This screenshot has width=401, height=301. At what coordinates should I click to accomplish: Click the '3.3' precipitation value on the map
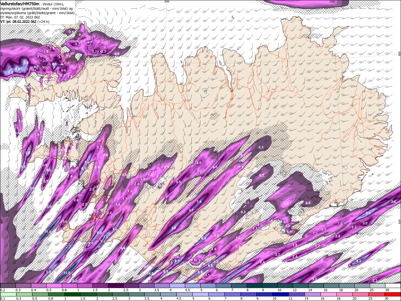[178, 182]
